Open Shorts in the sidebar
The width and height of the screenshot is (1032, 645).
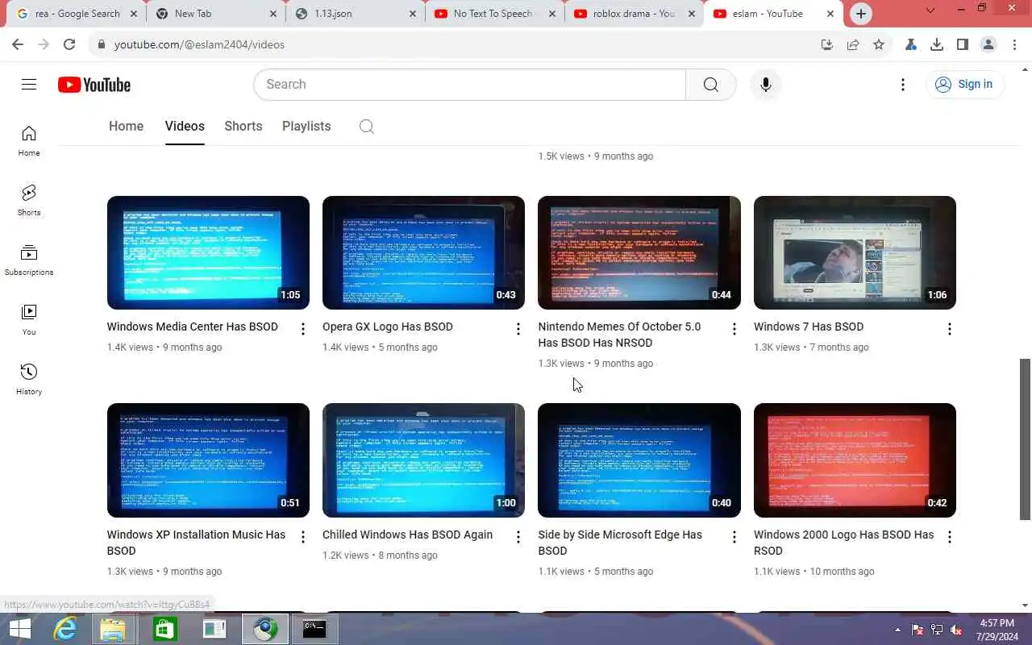29,201
